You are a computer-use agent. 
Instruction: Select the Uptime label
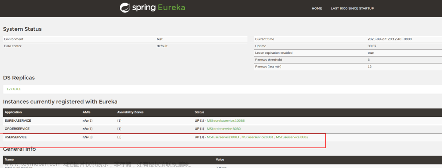click(260, 46)
